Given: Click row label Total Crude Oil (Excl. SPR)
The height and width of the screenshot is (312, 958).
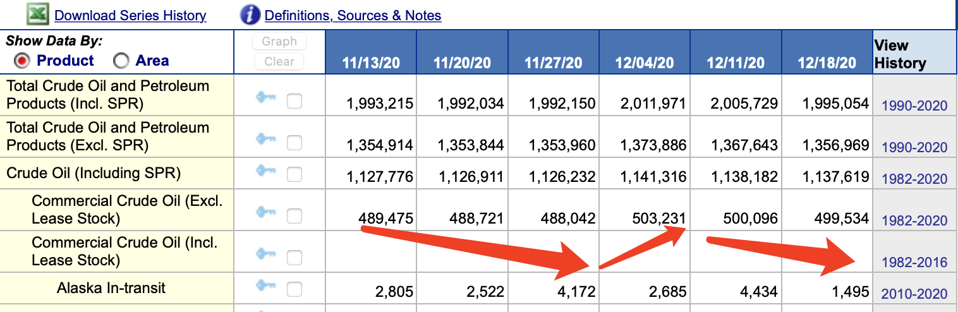Looking at the screenshot, I should click(108, 136).
